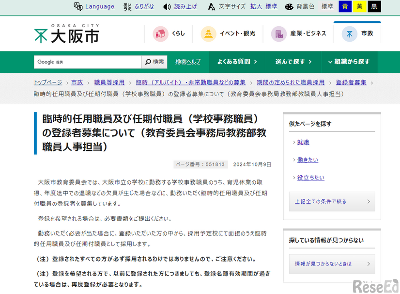Viewport: 400px width, 294px height.
Task: Open the 役立ちたい related link
Action: tap(311, 178)
